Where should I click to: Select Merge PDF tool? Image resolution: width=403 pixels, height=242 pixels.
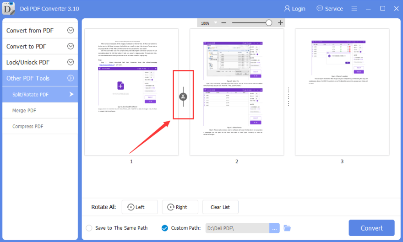click(40, 110)
